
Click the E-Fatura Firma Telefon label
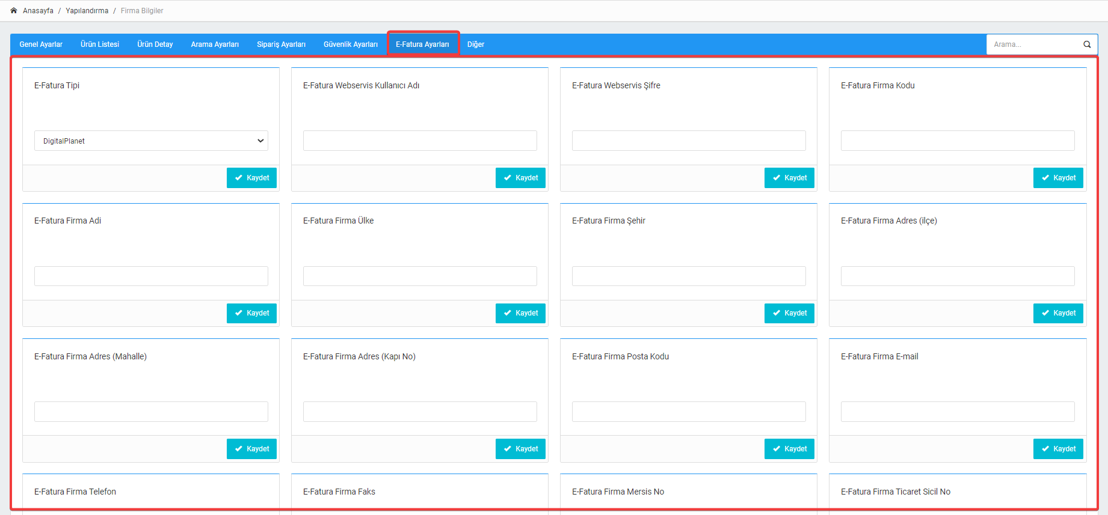tap(75, 492)
